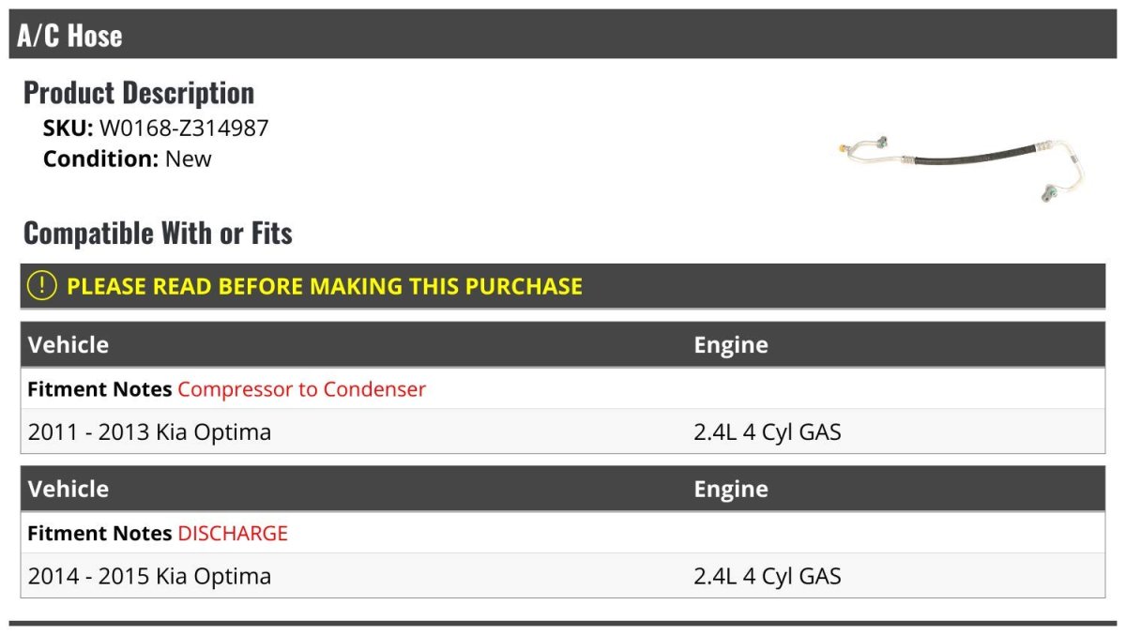This screenshot has width=1126, height=635.
Task: Click the DISCHARGE fitment note
Action: point(233,533)
